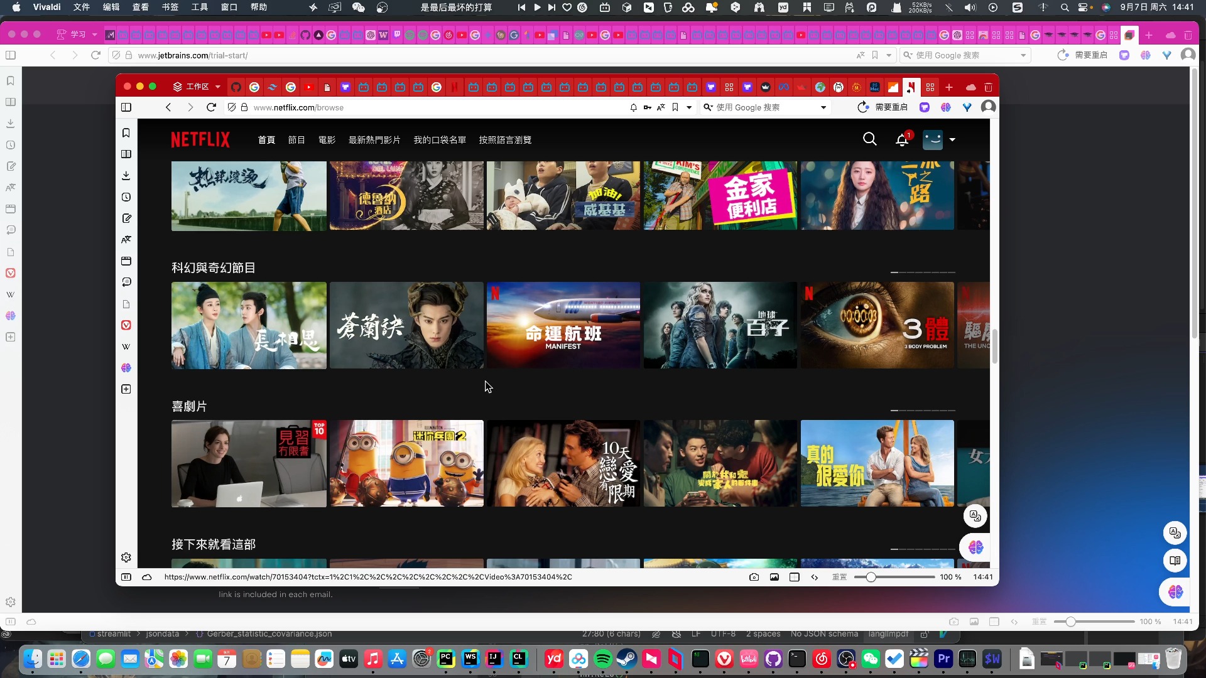Click the floating translate button on Netflix page
Screen dimensions: 1206x678
[x=975, y=516]
